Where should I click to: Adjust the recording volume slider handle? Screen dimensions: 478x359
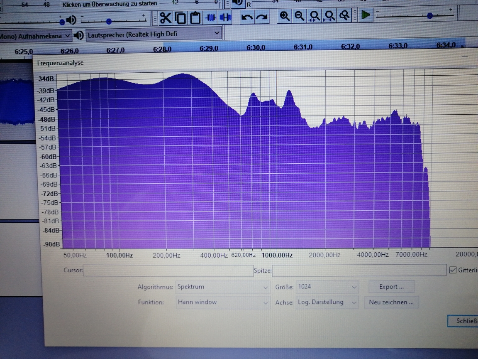(x=62, y=22)
